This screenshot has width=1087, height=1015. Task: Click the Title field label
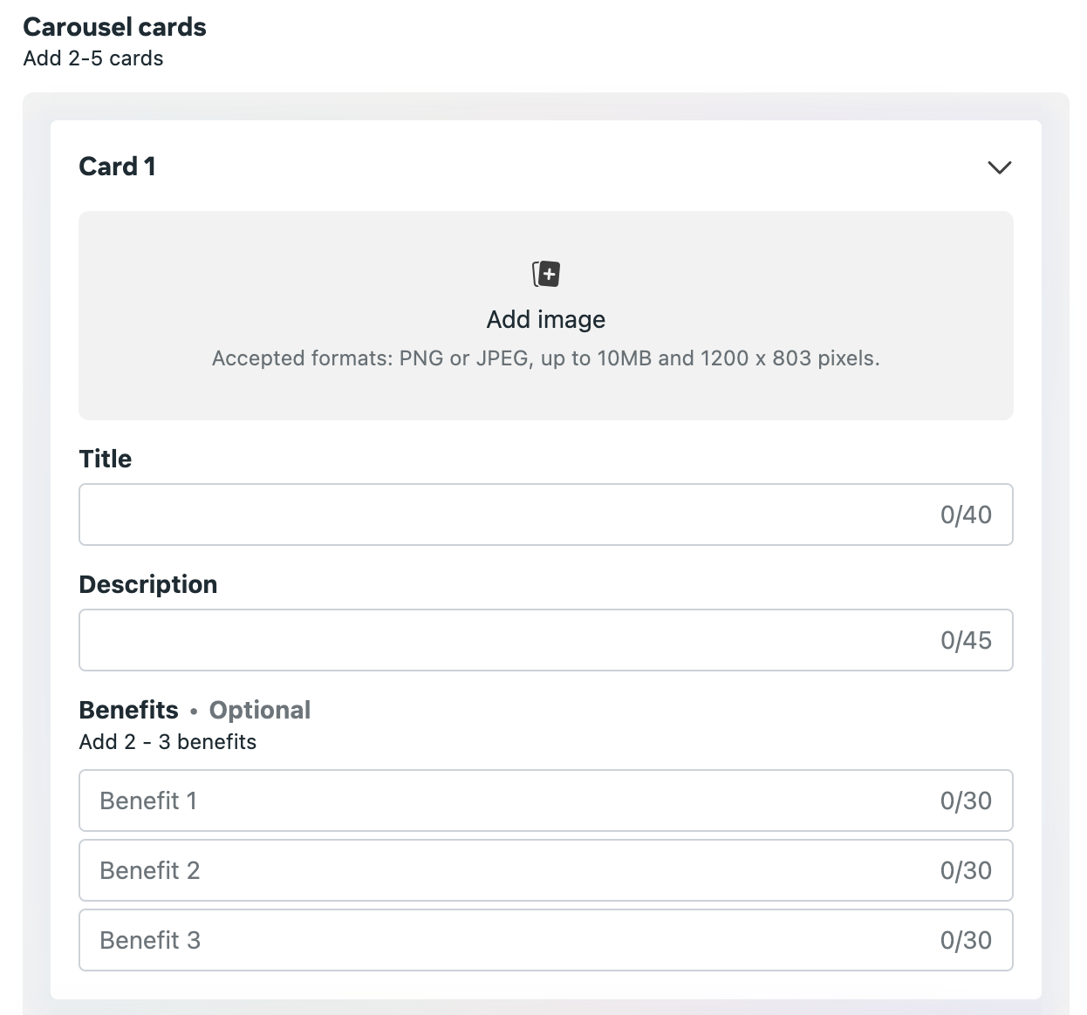click(x=106, y=459)
